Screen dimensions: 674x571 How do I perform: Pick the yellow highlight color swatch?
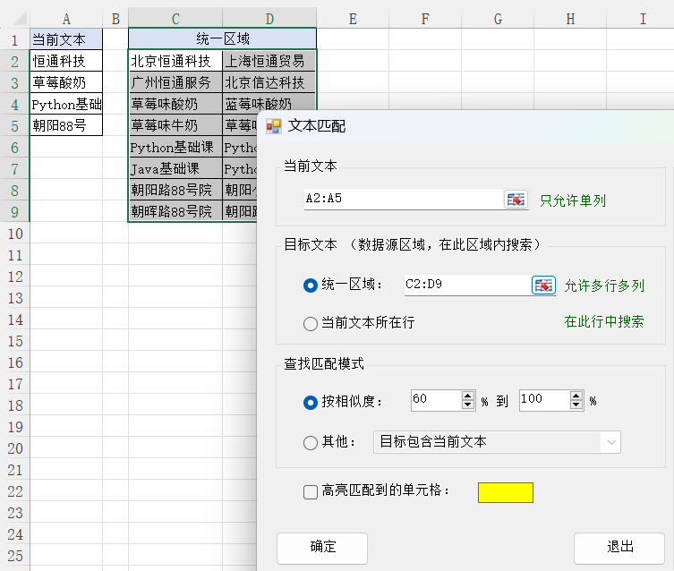pyautogui.click(x=506, y=492)
